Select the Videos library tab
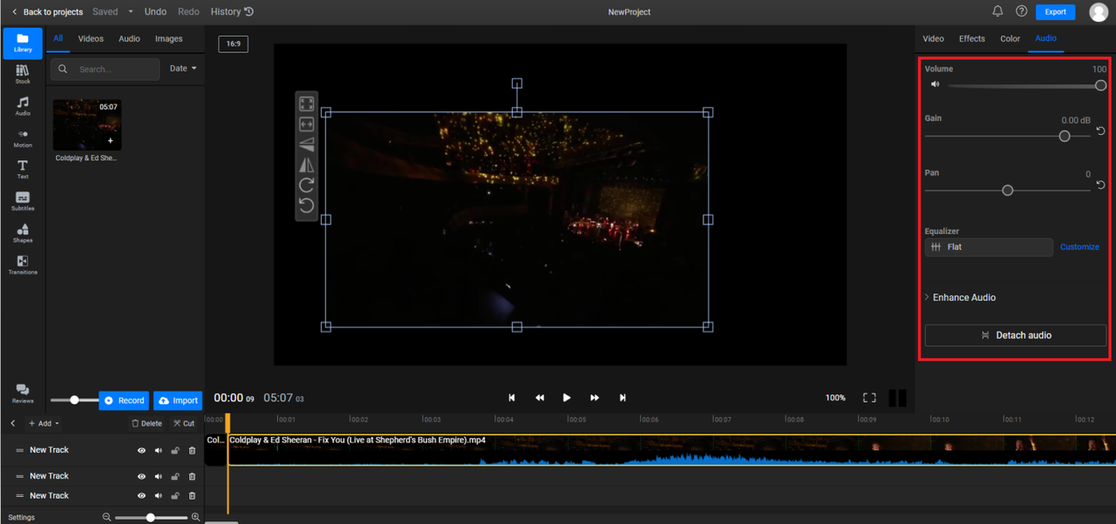This screenshot has height=524, width=1116. pos(91,38)
